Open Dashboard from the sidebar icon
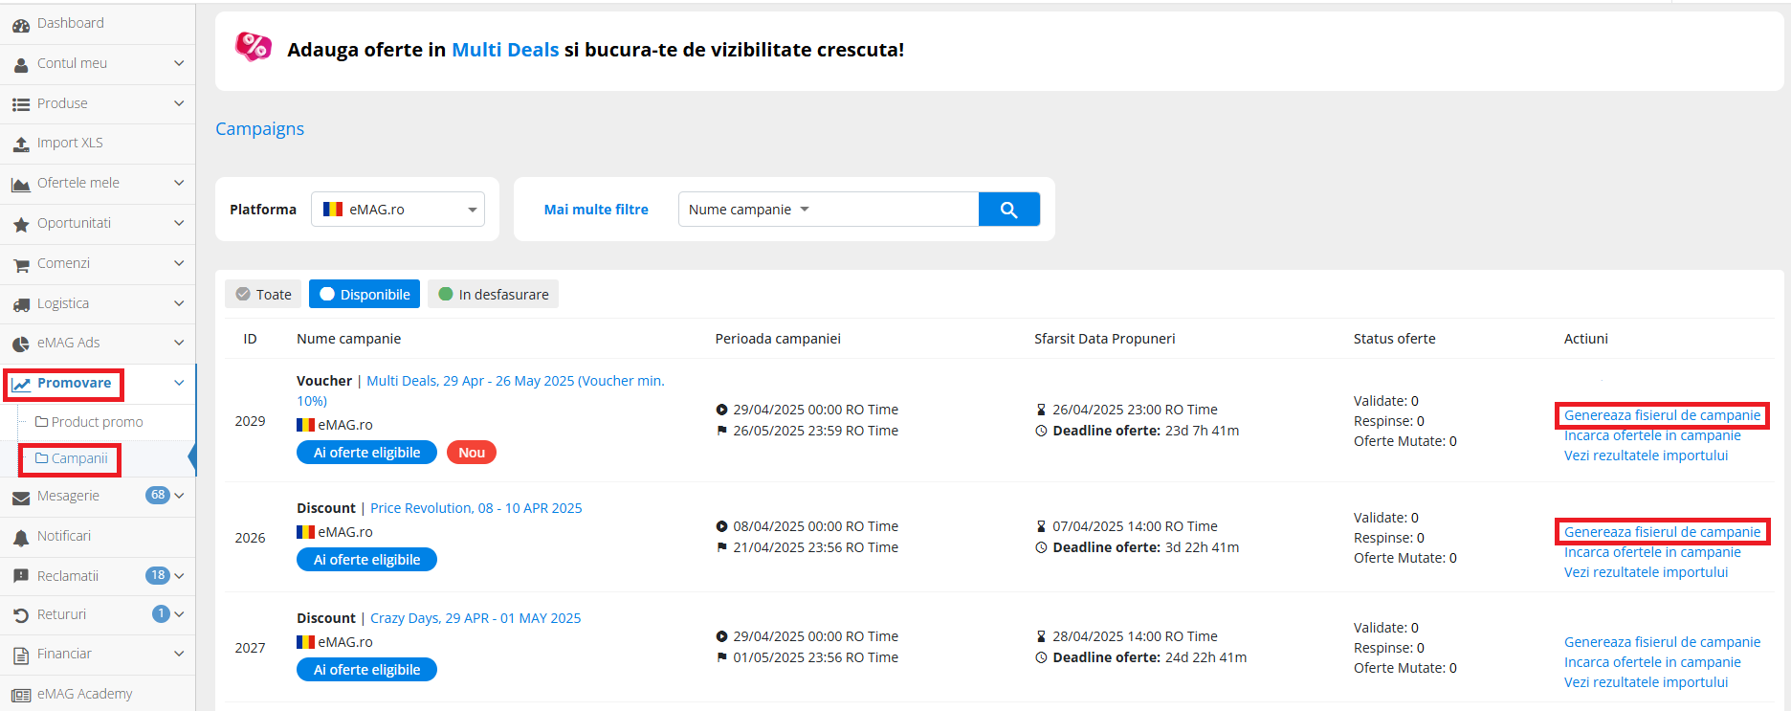 pyautogui.click(x=21, y=25)
